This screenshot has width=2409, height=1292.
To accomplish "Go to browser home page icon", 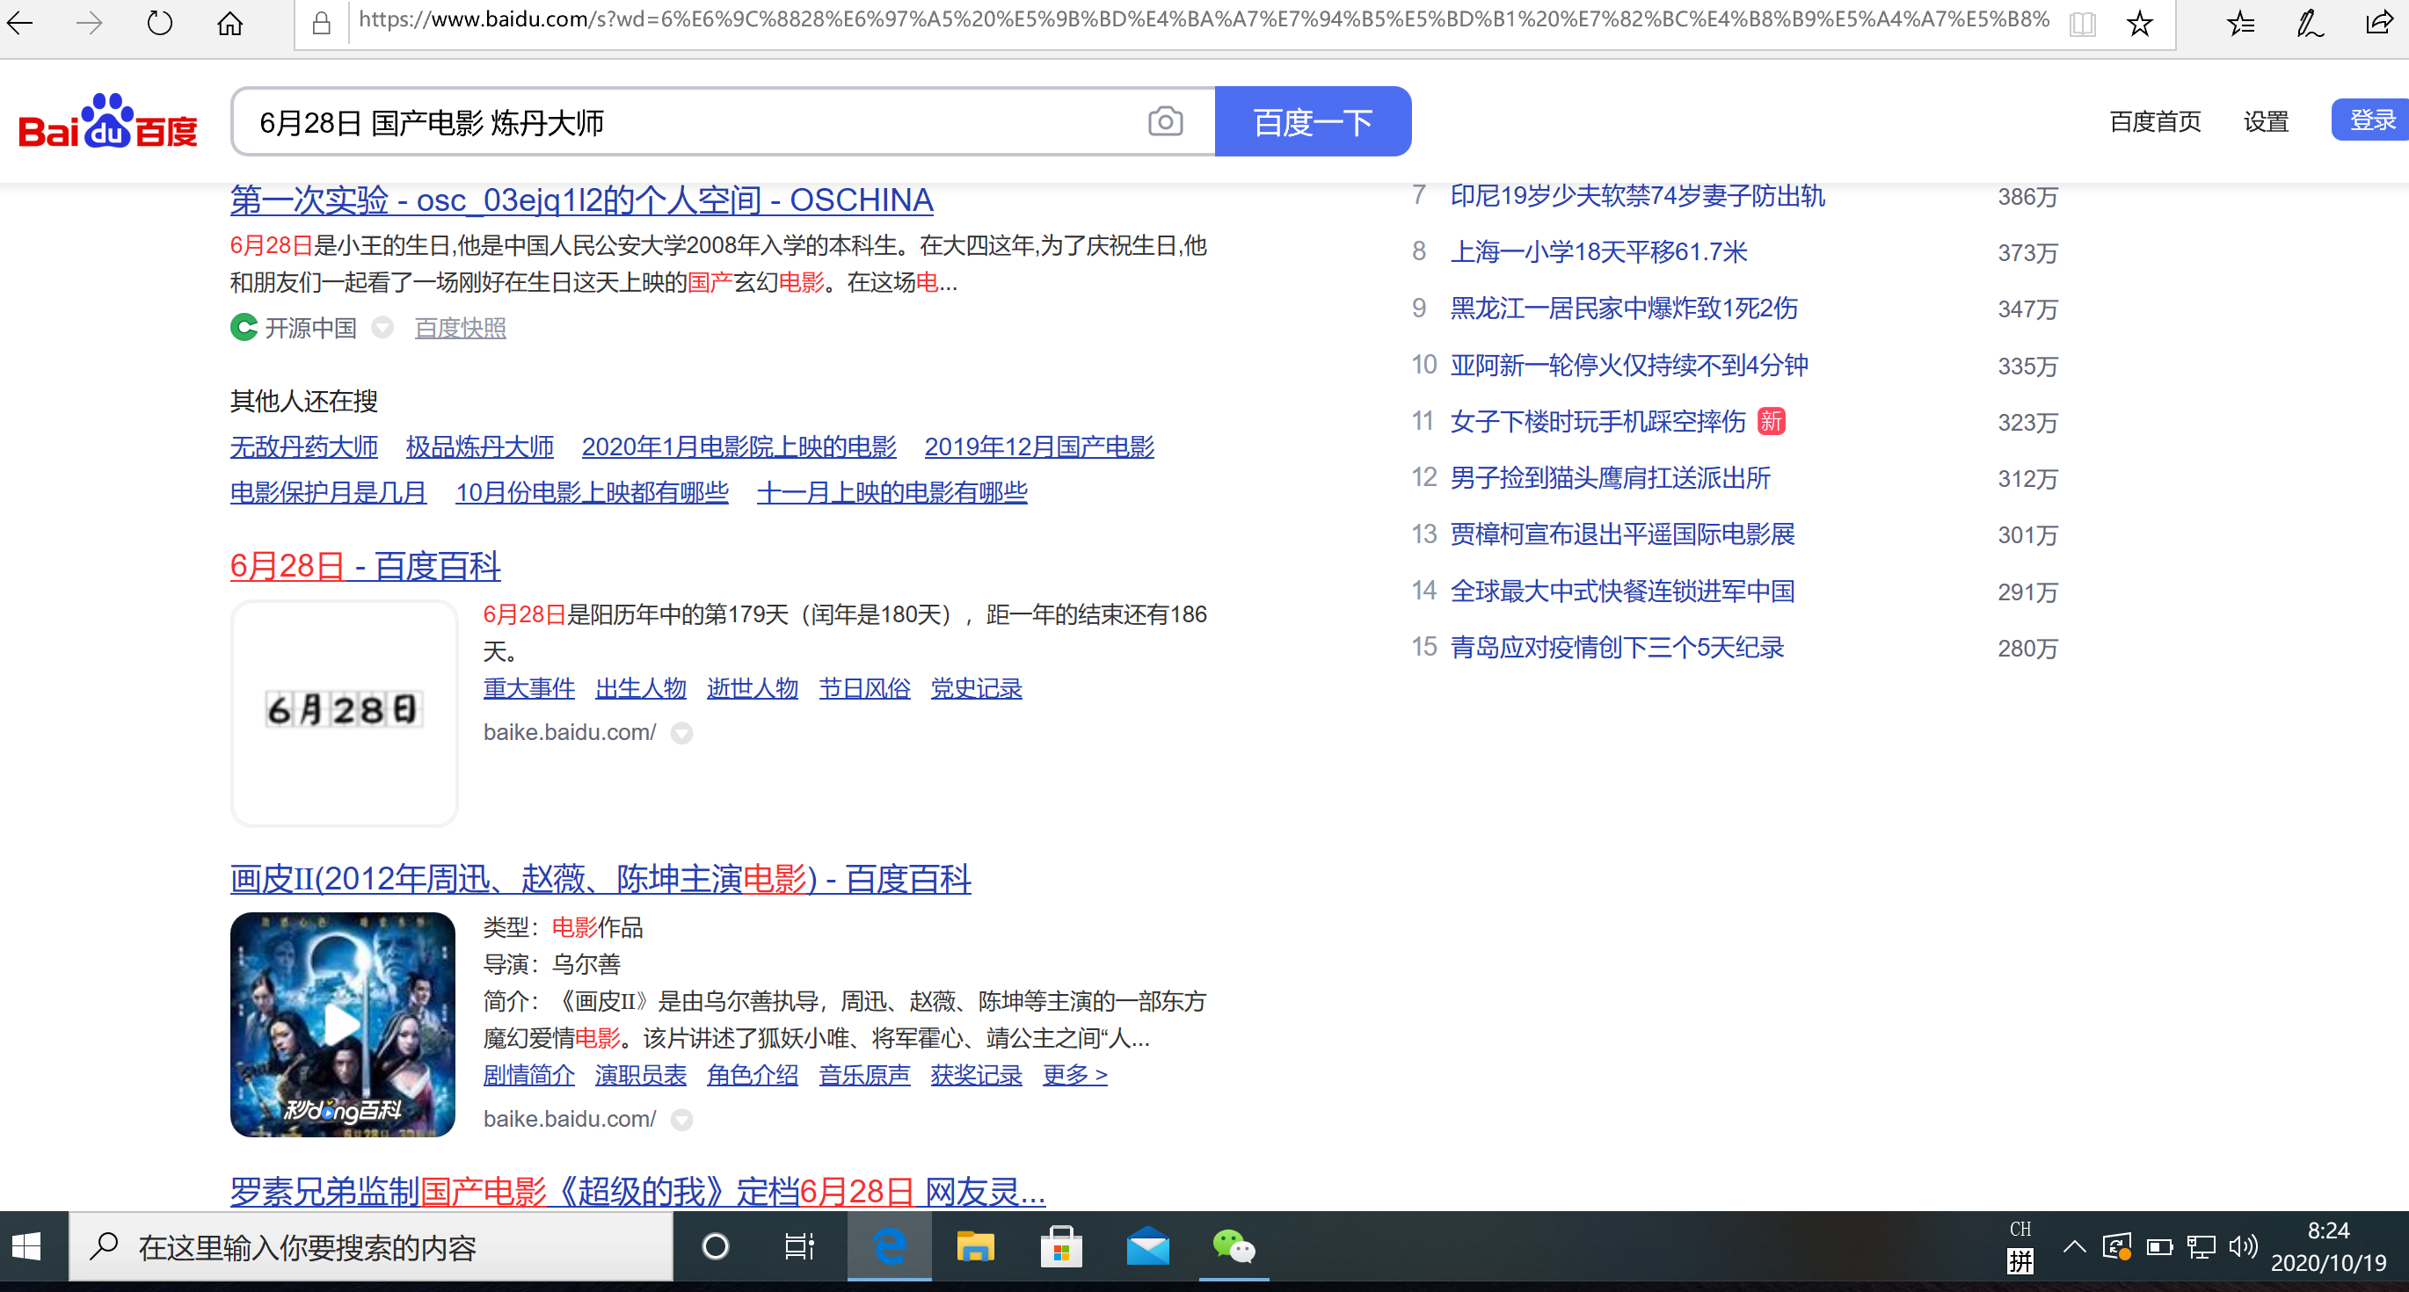I will pyautogui.click(x=230, y=23).
